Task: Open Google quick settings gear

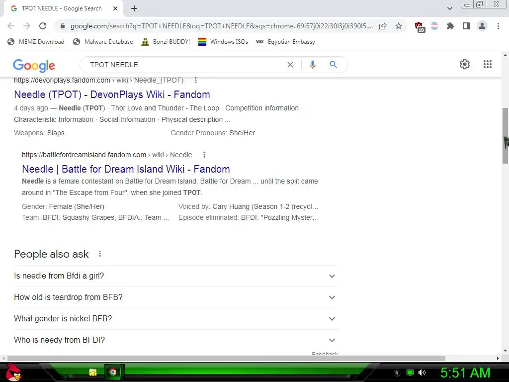Action: click(x=465, y=64)
